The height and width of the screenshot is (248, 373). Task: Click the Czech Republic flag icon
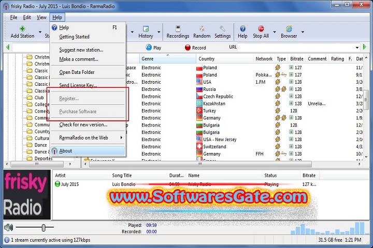tap(199, 96)
